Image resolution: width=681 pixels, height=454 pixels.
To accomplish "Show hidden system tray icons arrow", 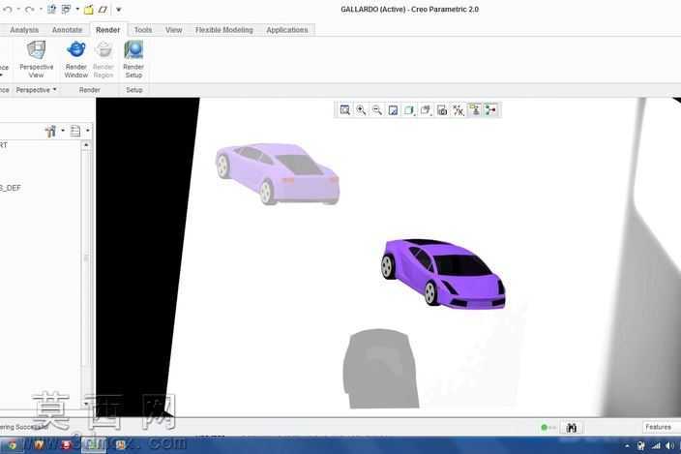I will tap(627, 445).
